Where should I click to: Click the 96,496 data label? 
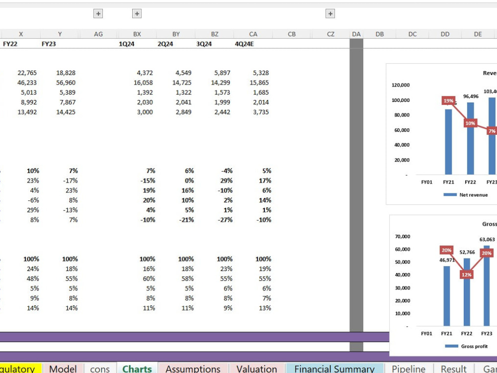coord(471,96)
